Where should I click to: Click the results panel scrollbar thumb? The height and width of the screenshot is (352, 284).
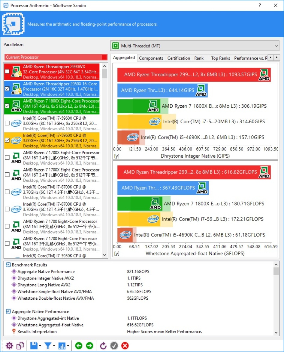[276, 271]
